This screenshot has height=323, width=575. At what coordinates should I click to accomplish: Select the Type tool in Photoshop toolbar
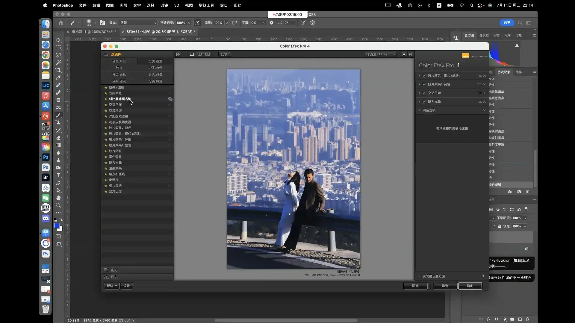coord(58,175)
